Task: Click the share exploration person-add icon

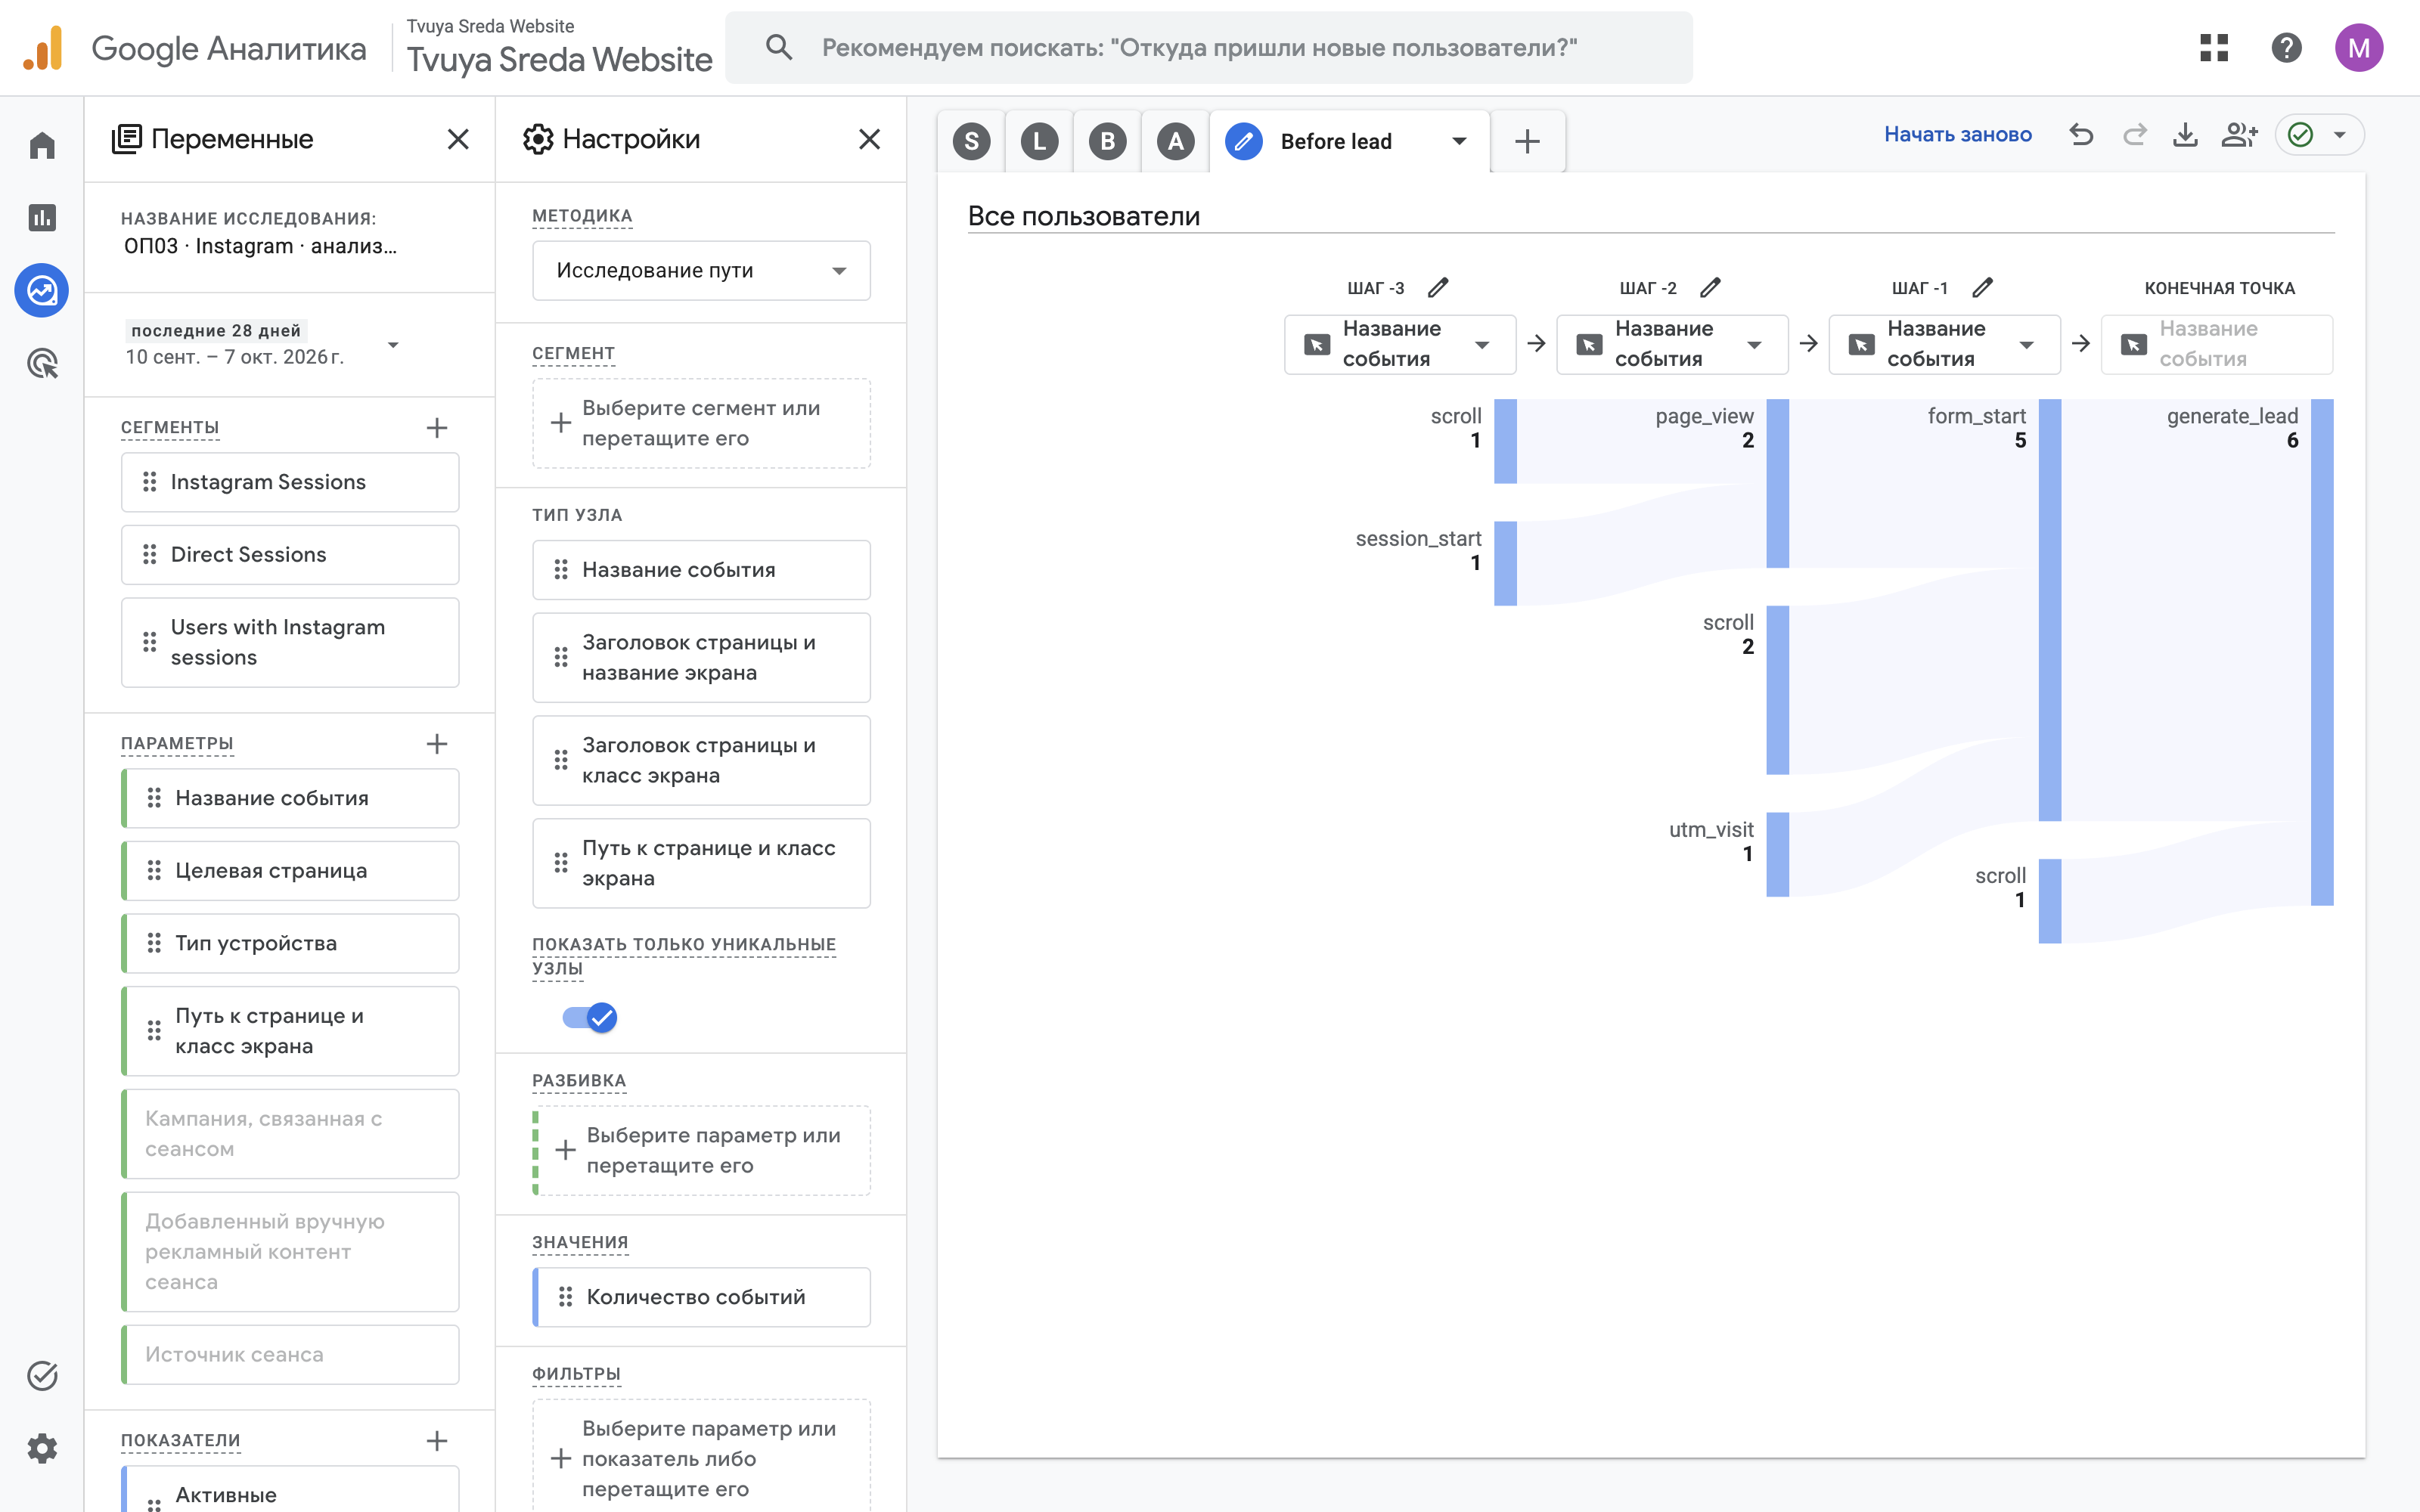Action: point(2239,135)
